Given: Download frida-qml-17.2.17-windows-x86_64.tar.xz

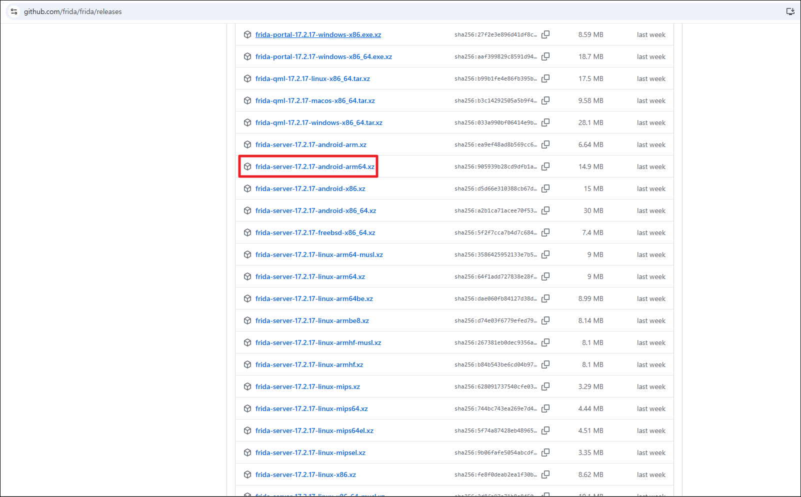Looking at the screenshot, I should coord(319,122).
